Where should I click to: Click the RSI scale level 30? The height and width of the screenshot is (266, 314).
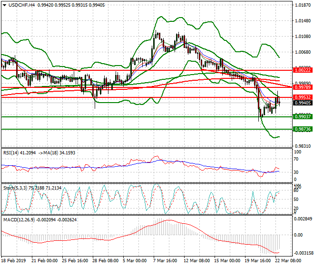[x=296, y=172]
